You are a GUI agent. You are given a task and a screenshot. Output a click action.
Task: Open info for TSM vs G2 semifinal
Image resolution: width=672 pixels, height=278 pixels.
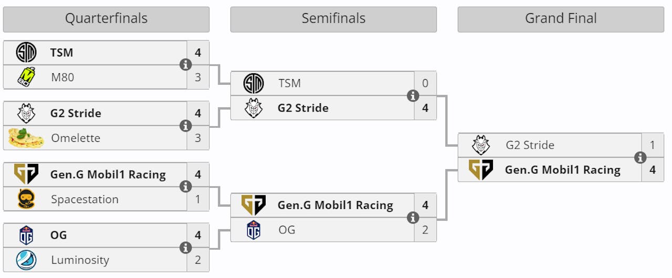tap(413, 96)
